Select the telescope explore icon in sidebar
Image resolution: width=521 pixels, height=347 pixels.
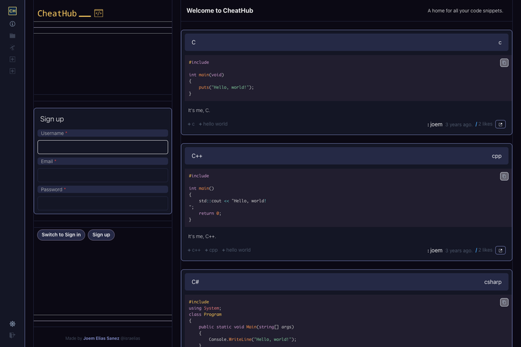pos(12,48)
